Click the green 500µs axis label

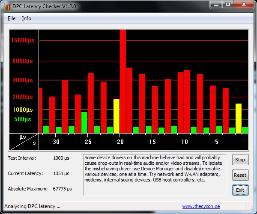pos(23,119)
